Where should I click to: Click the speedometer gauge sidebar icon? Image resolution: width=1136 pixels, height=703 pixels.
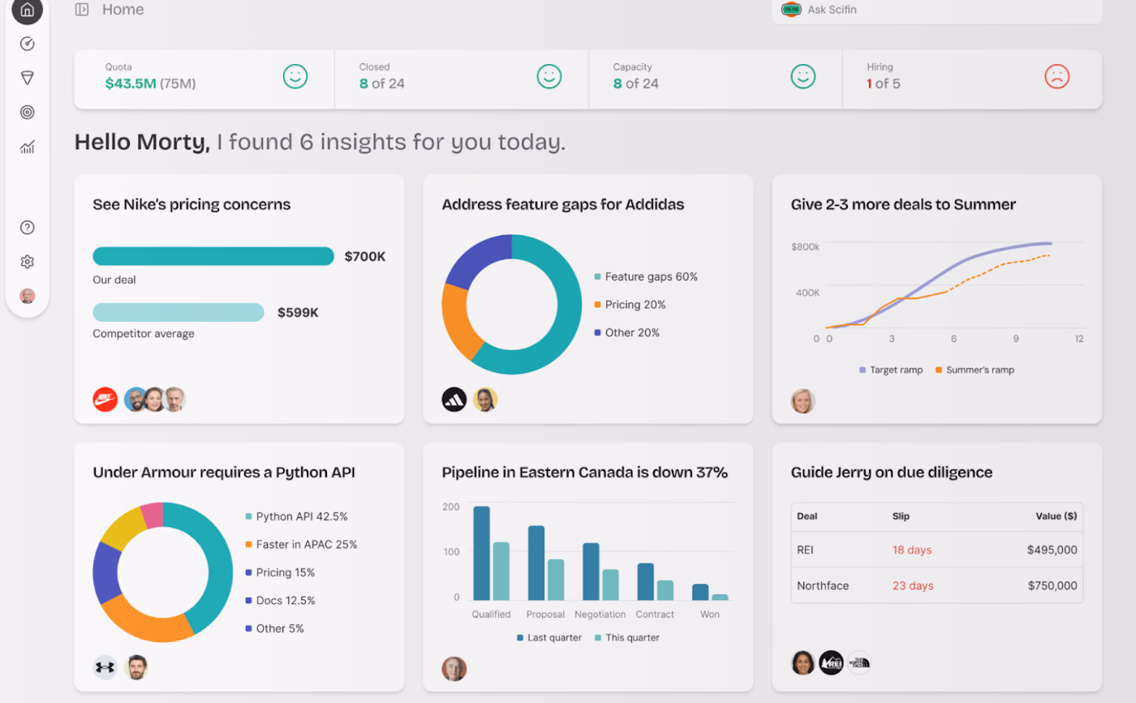click(27, 44)
